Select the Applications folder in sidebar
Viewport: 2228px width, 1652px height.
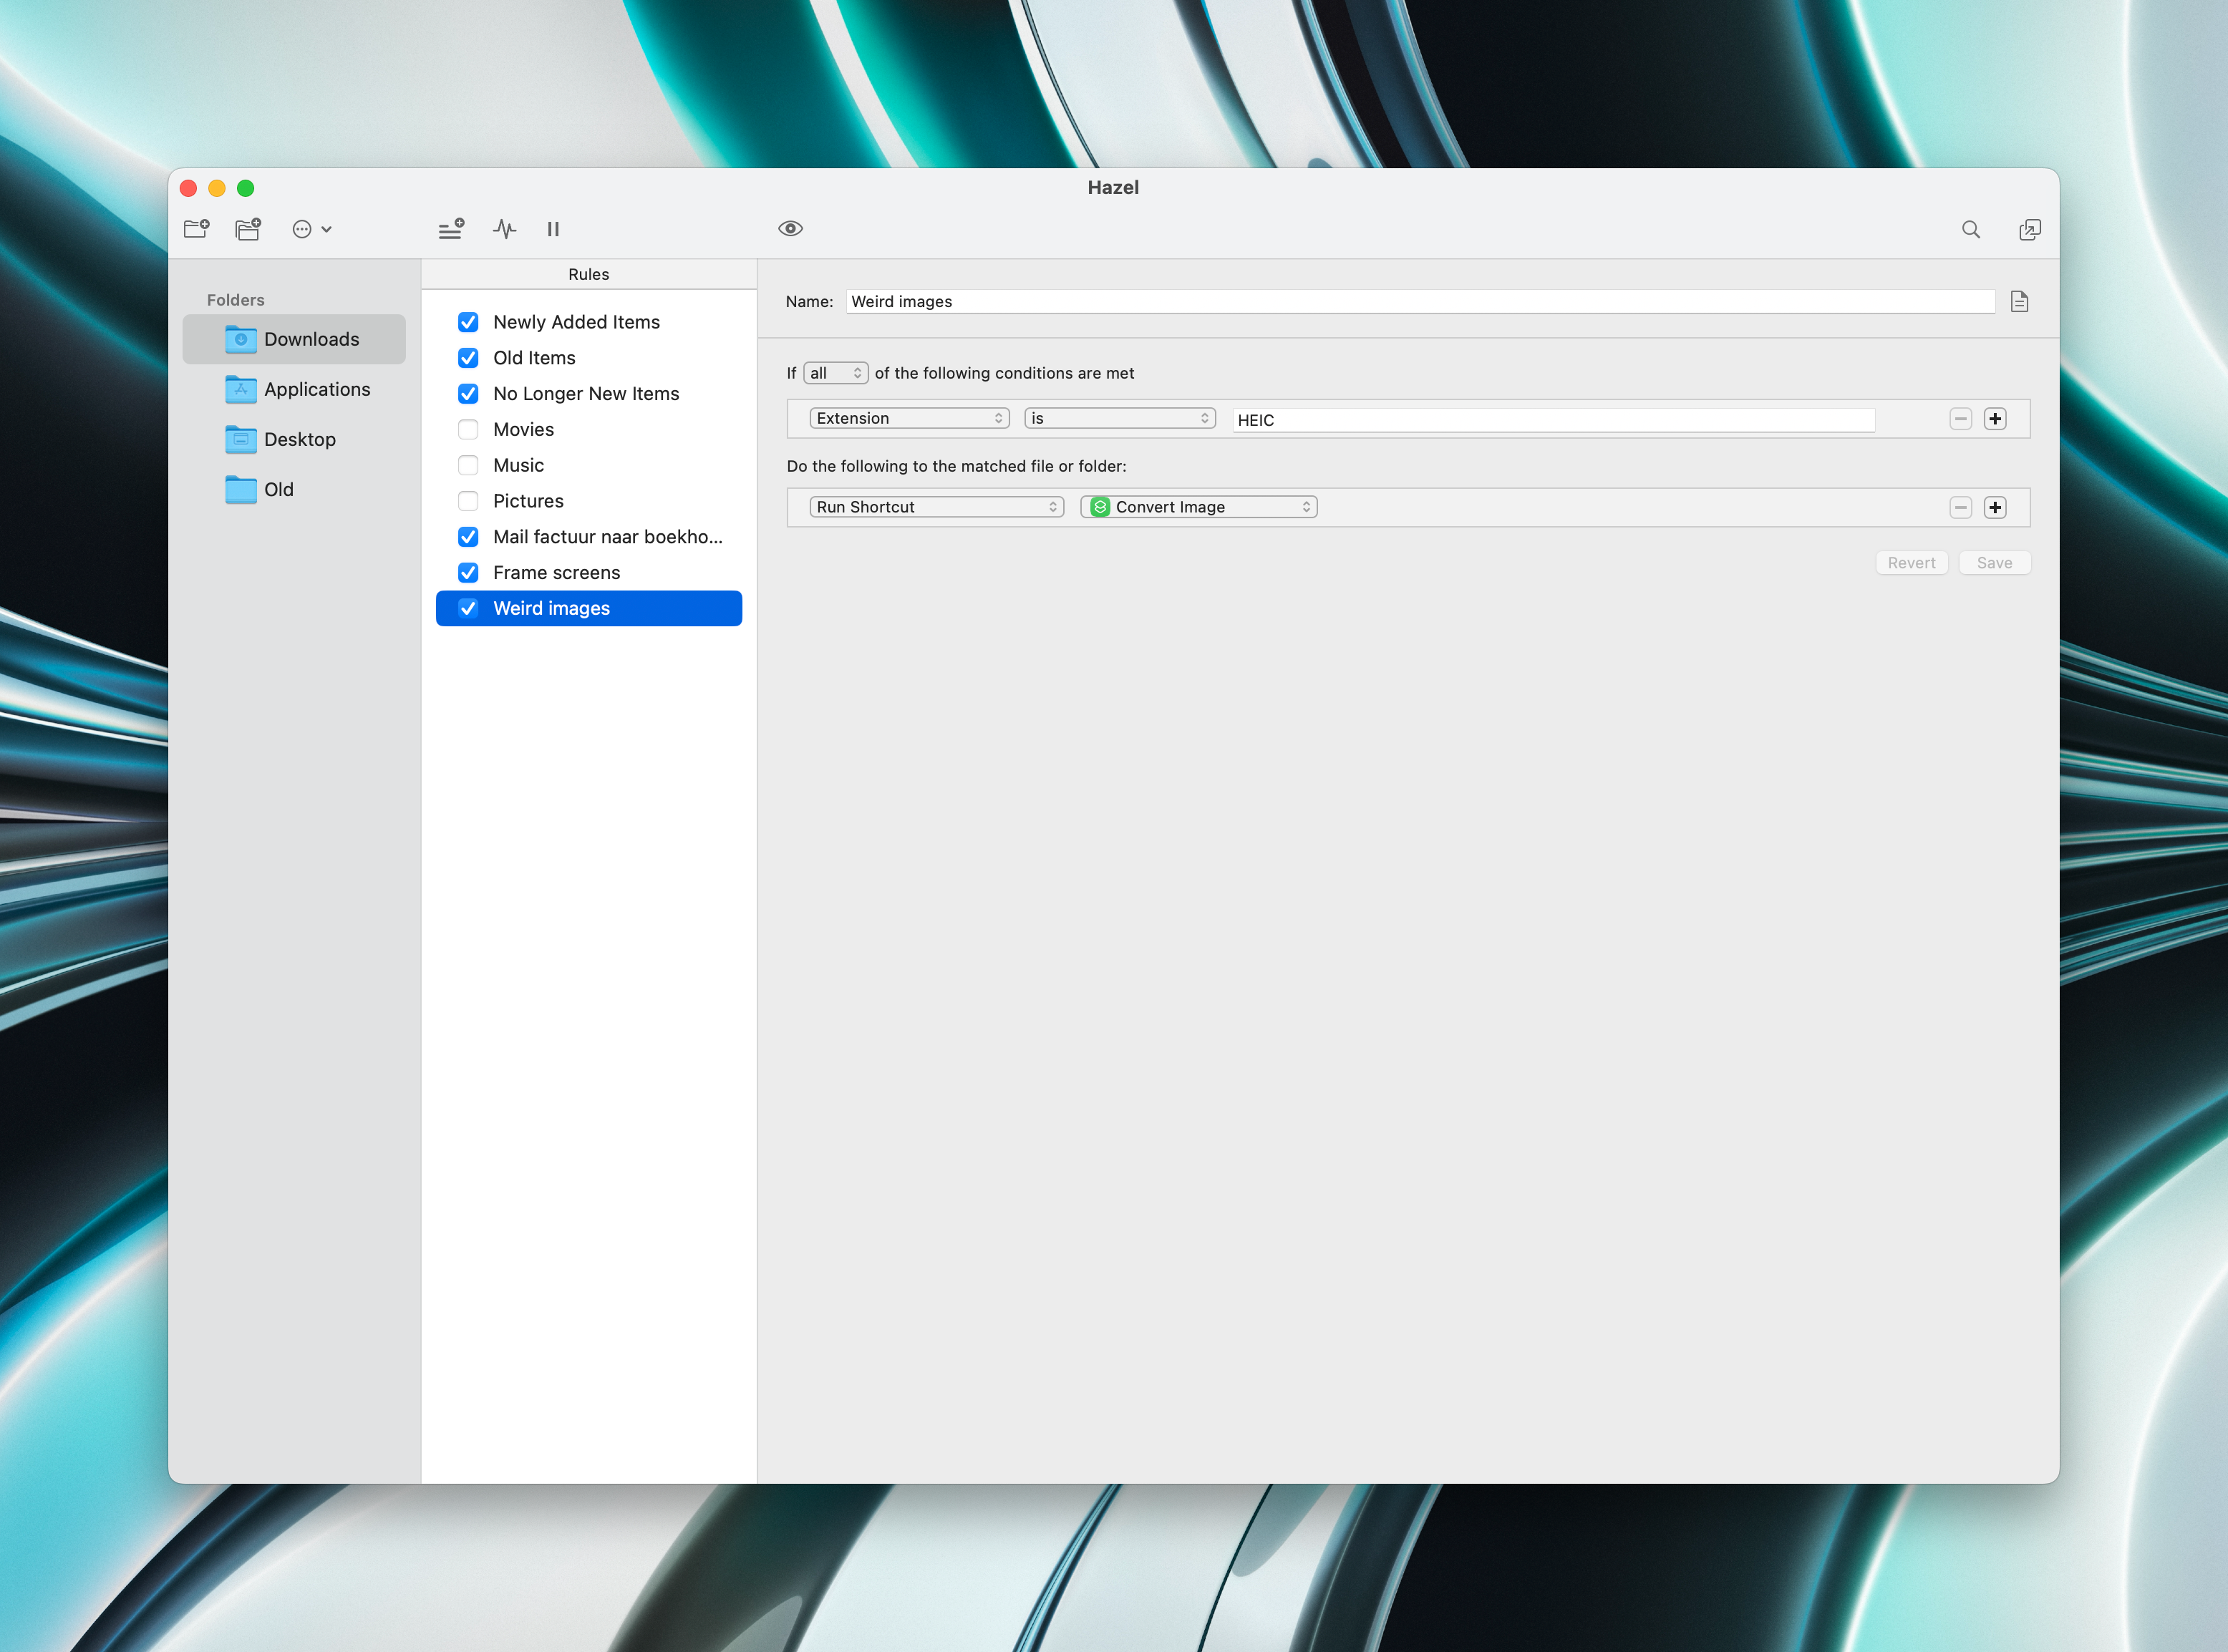[316, 389]
